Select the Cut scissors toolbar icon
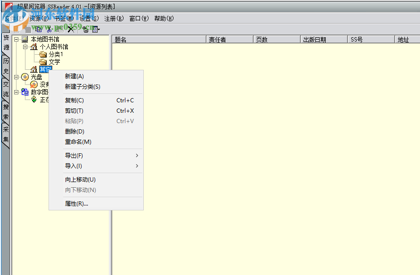This screenshot has width=420, height=275. pyautogui.click(x=49, y=29)
